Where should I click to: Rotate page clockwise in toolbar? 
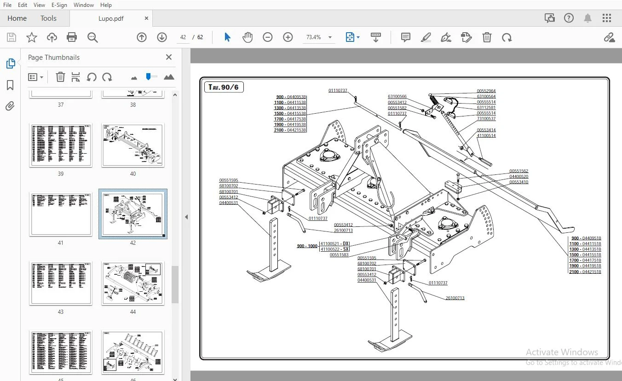click(x=507, y=37)
